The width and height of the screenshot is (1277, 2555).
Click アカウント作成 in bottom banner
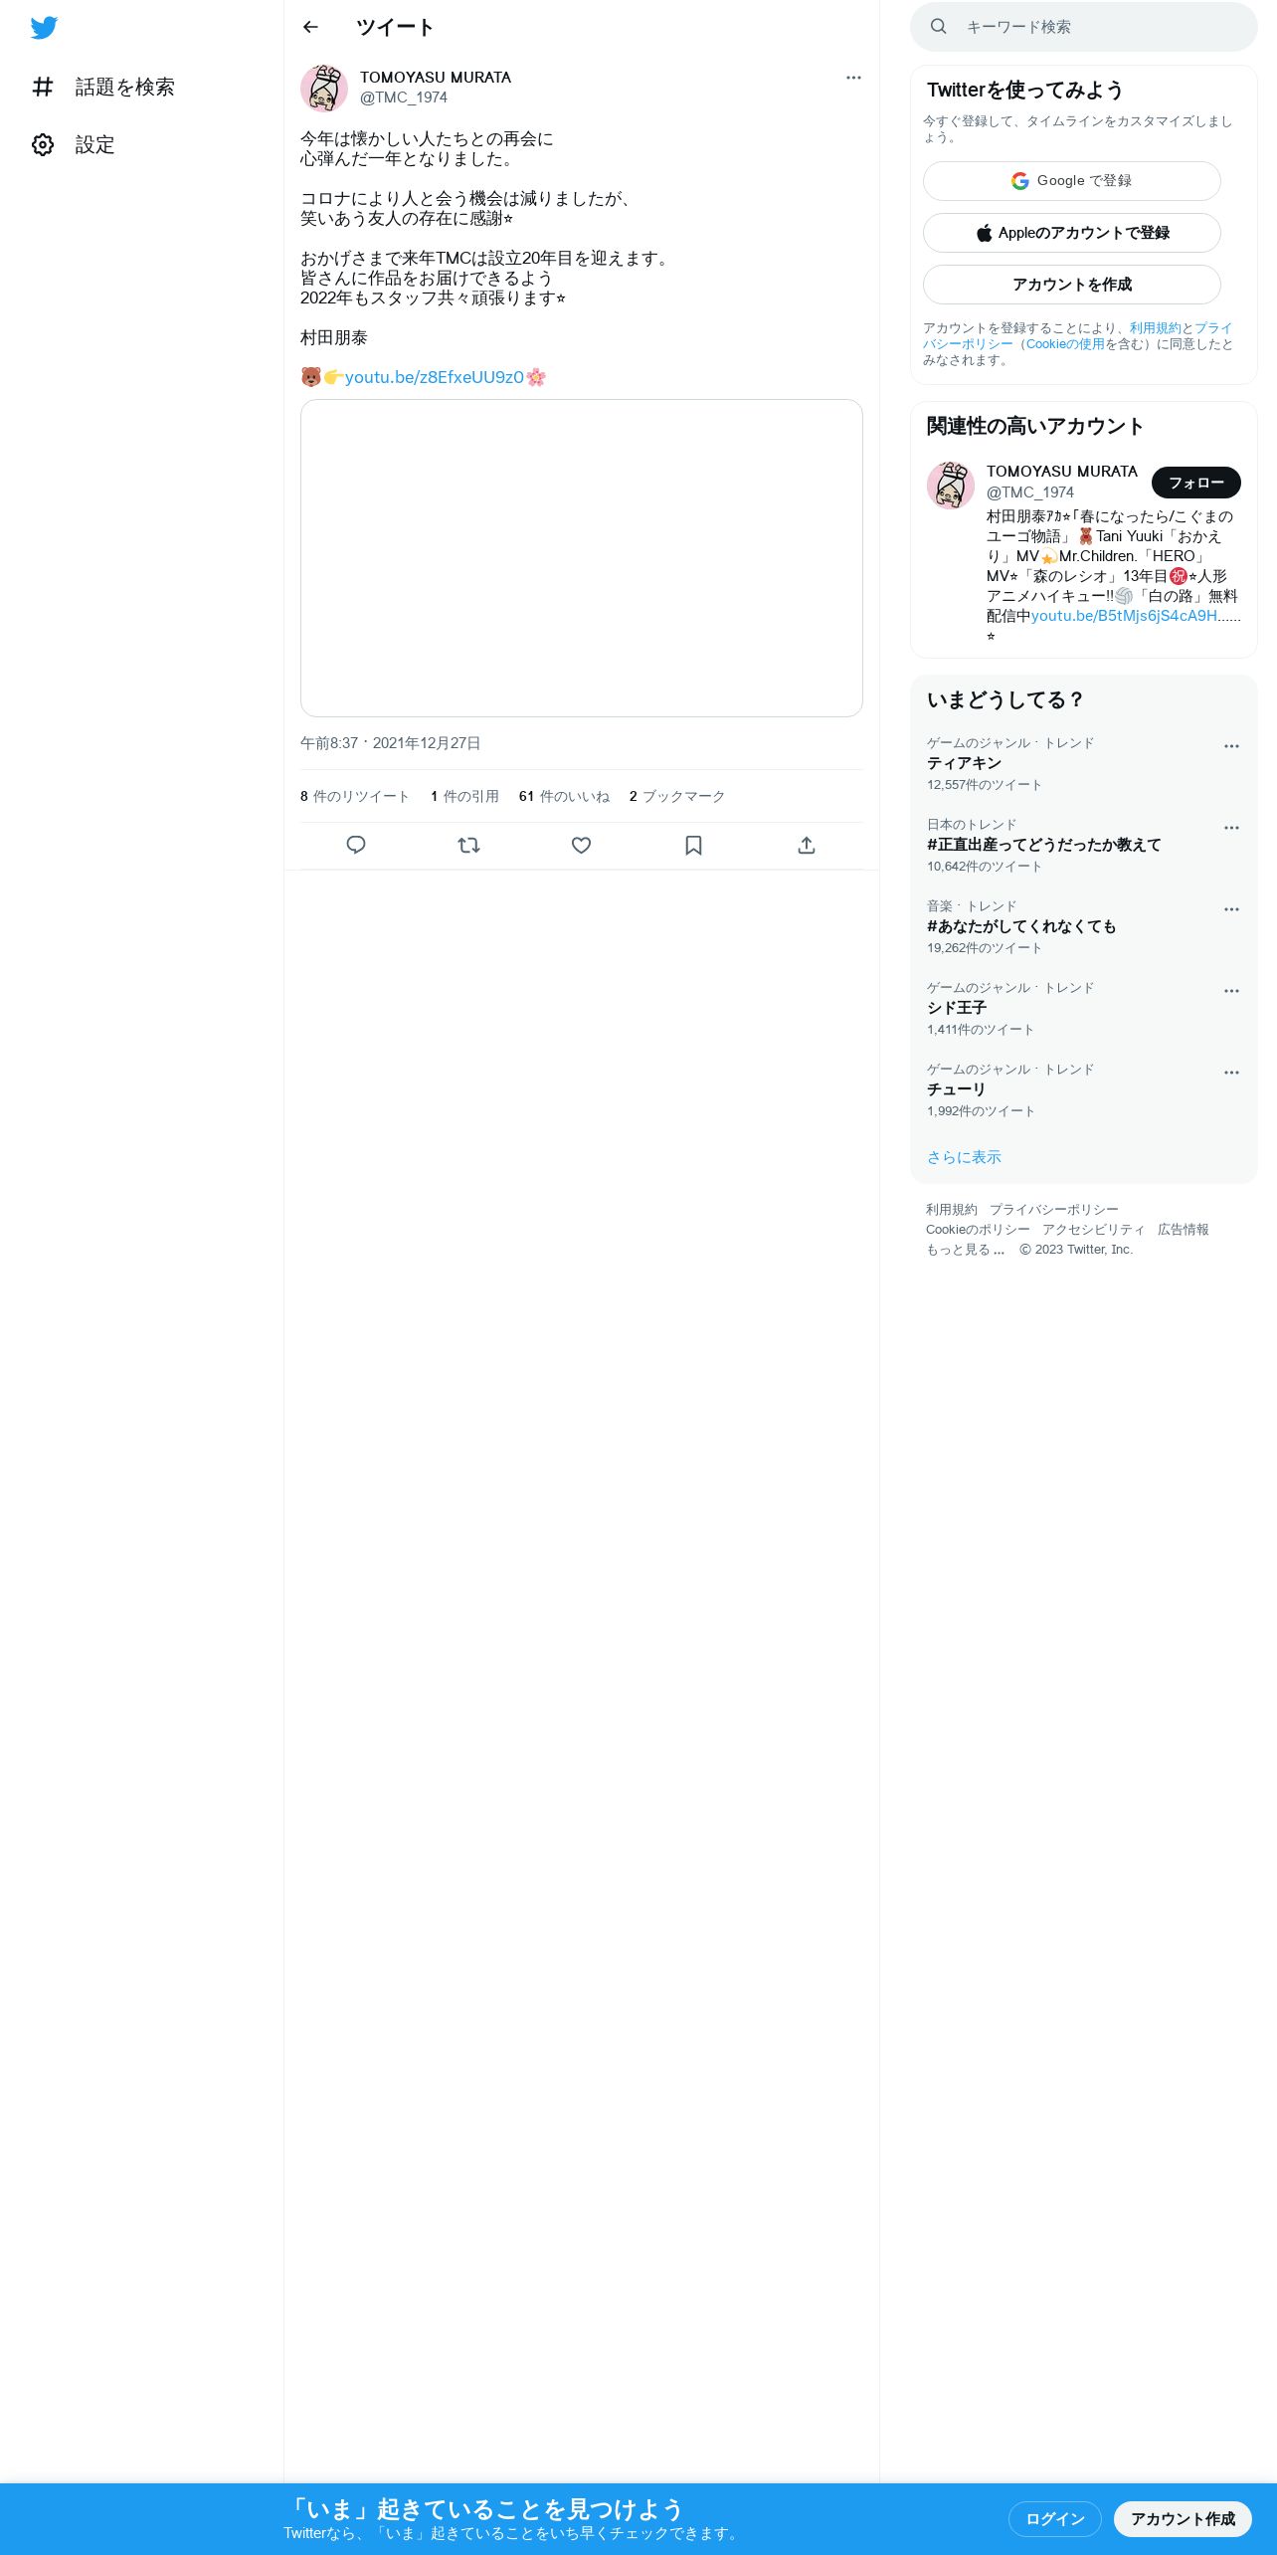(1183, 2518)
